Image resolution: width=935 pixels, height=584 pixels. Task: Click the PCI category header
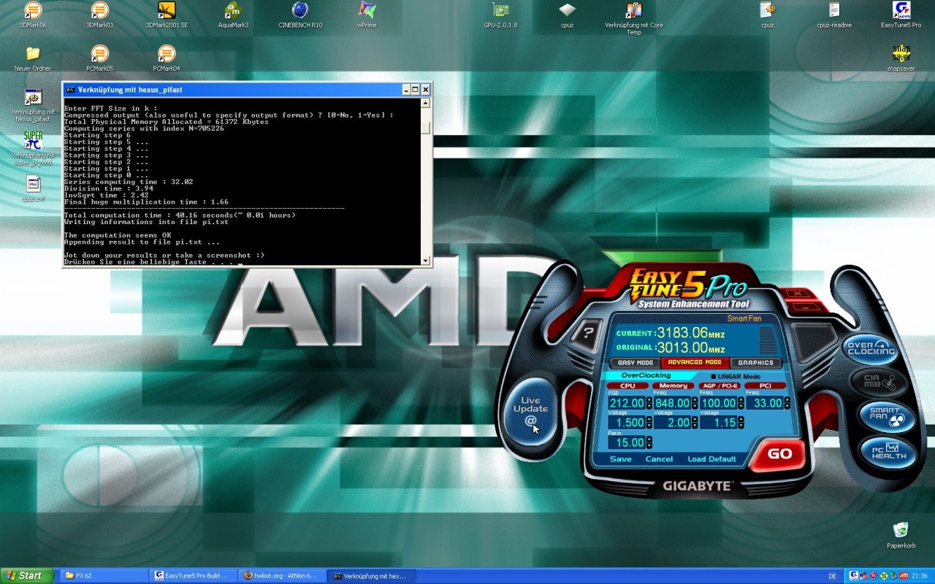[x=766, y=385]
